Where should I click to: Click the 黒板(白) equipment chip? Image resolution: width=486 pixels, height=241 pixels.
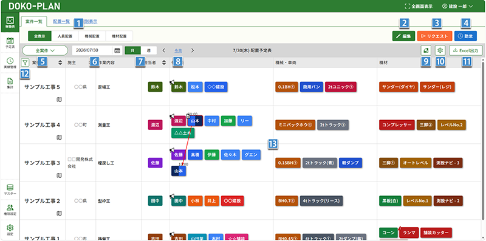point(390,201)
